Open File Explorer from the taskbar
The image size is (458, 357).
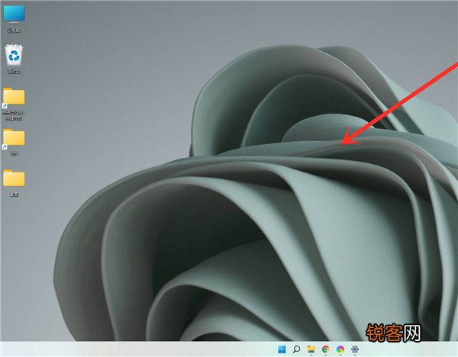(x=311, y=349)
